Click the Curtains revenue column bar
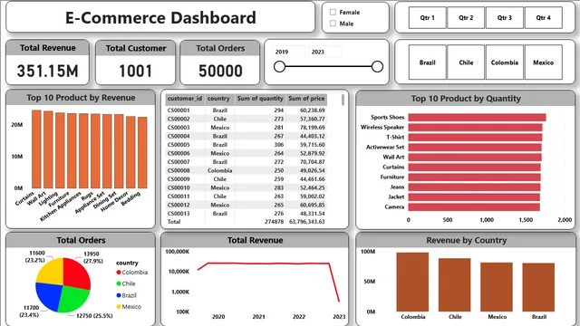 [x=36, y=149]
